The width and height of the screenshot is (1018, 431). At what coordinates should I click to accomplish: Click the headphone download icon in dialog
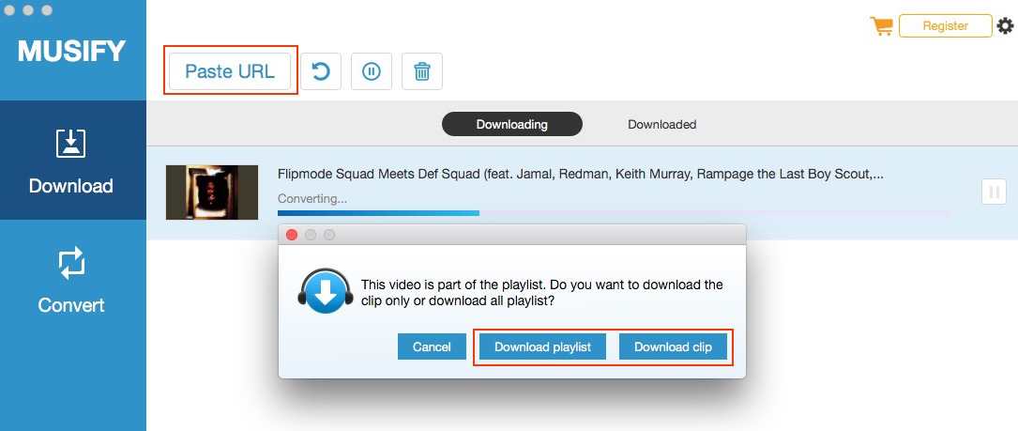(x=326, y=291)
